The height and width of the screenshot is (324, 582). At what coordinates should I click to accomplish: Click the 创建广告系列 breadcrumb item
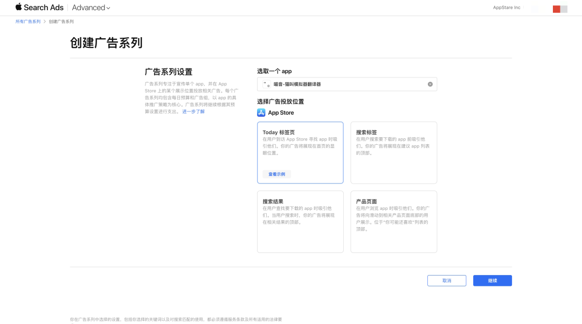click(61, 22)
